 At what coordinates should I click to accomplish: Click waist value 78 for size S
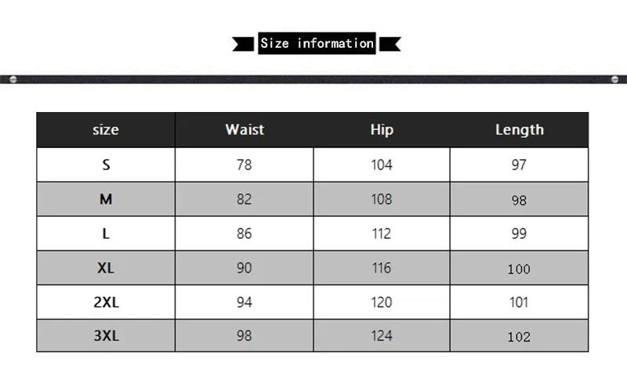tap(245, 164)
